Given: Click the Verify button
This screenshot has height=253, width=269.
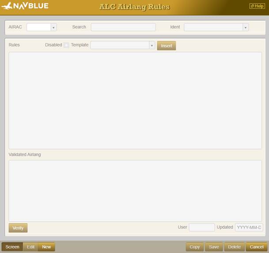Looking at the screenshot, I should coord(18,228).
